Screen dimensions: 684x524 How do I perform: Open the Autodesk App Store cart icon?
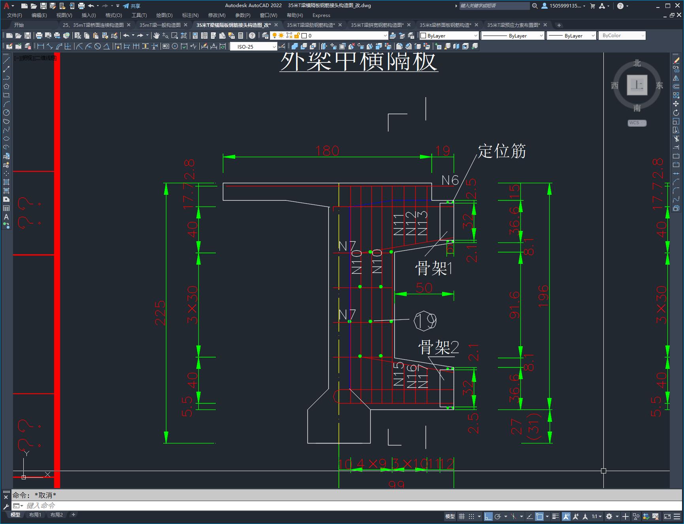pos(592,6)
